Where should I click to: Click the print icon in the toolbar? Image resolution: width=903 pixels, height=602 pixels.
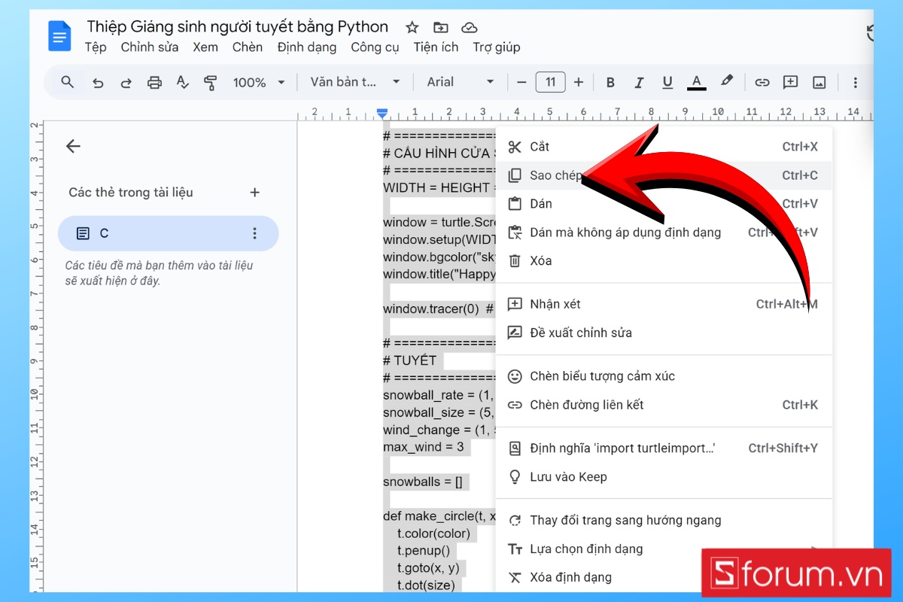[154, 82]
